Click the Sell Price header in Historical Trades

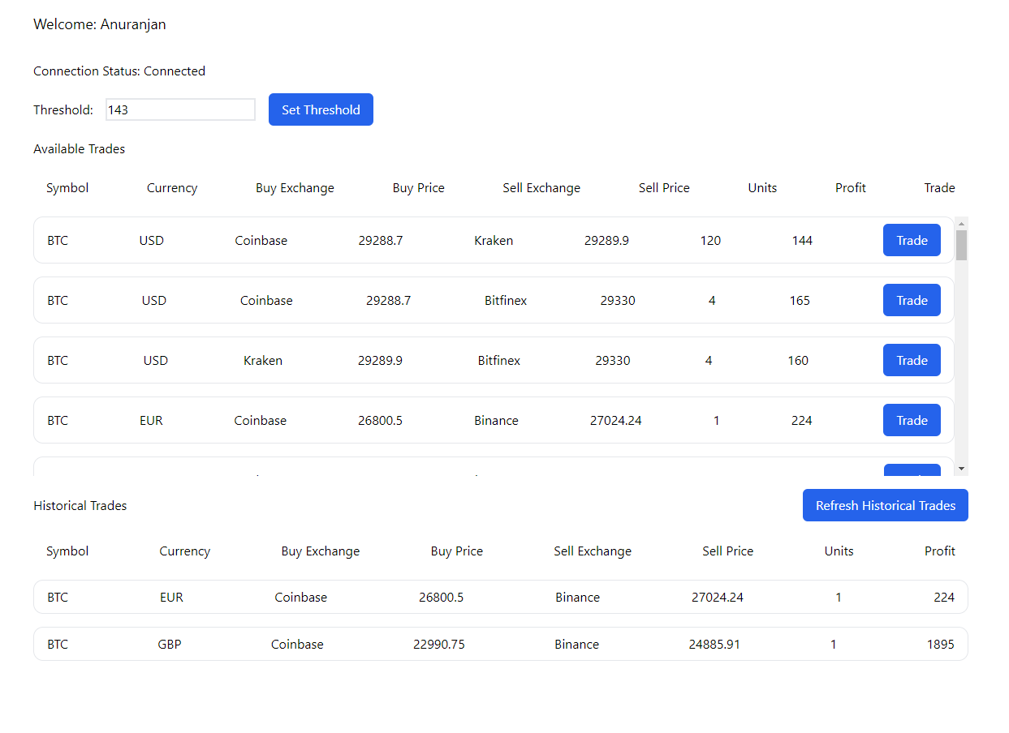(728, 551)
